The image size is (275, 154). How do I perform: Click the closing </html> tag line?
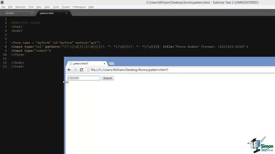[18, 67]
